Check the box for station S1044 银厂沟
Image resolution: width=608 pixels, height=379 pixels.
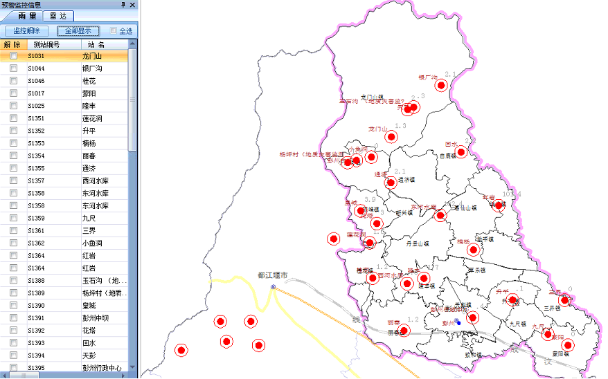point(13,68)
